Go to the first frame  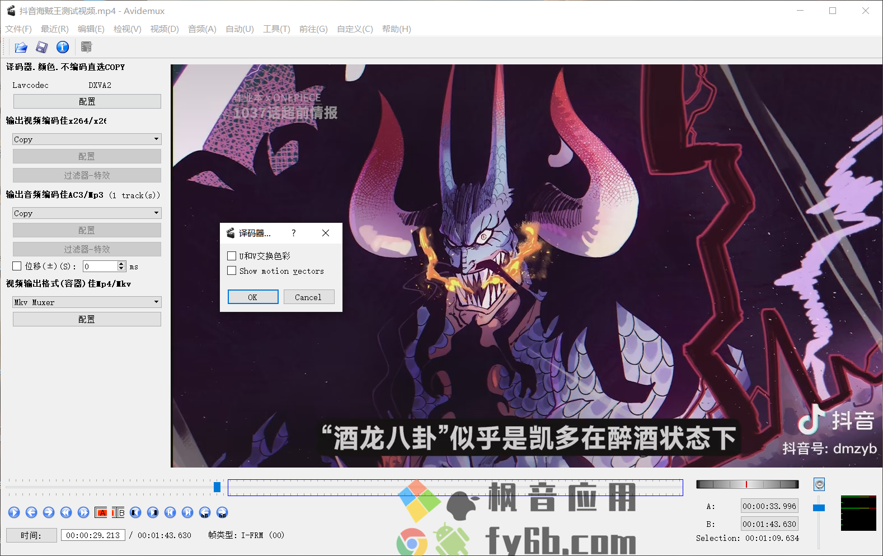(x=170, y=512)
